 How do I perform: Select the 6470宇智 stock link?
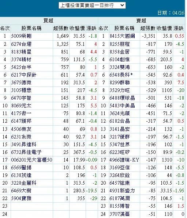tap(21, 98)
